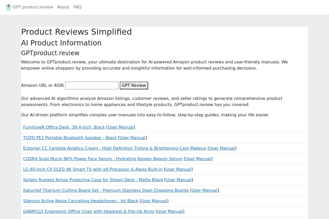Open the GPT product.review home link
The image size is (329, 219).
[33, 7]
